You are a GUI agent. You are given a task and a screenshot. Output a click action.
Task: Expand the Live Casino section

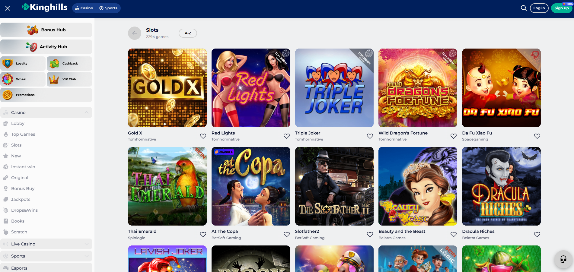click(87, 244)
